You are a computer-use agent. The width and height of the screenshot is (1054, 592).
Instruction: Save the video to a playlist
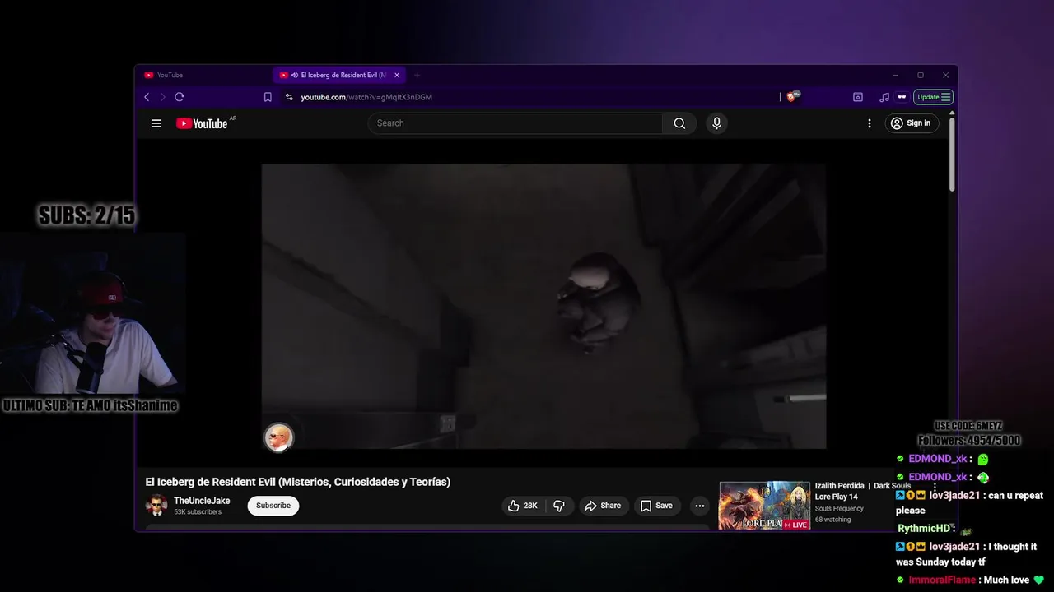[656, 506]
